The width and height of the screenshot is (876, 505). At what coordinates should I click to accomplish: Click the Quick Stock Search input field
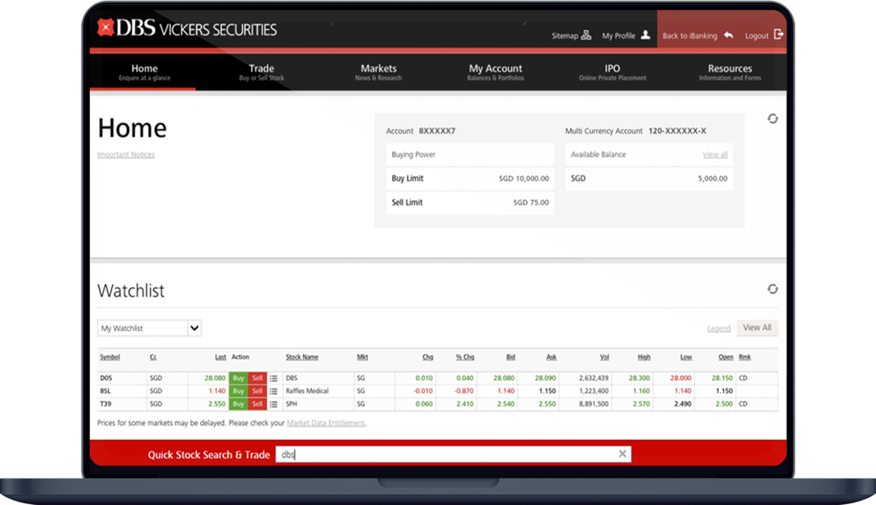coord(453,454)
